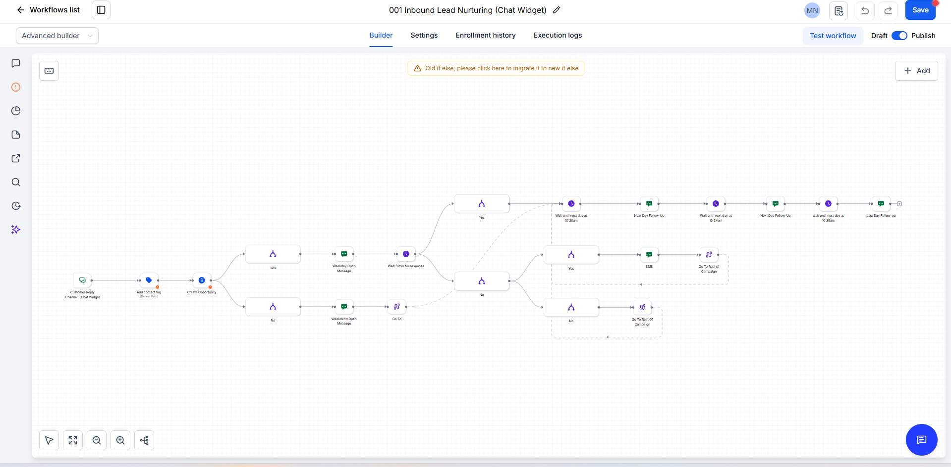Open the search sidebar icon

[x=16, y=182]
